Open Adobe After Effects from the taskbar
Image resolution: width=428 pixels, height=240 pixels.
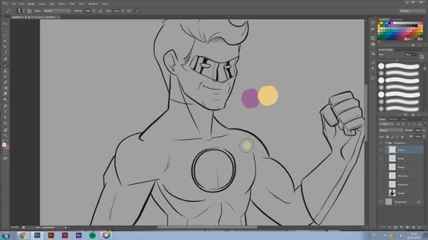pos(79,235)
